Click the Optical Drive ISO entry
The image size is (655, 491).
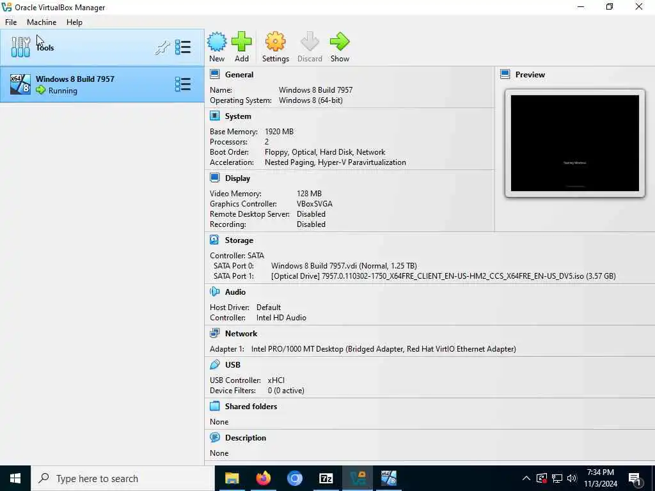pos(443,276)
